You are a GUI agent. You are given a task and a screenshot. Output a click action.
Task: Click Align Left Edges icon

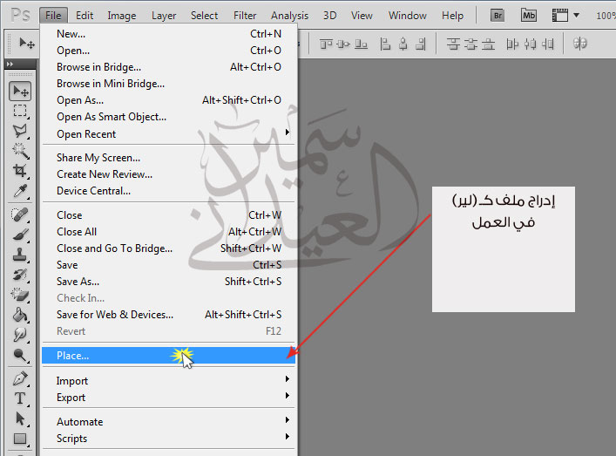pyautogui.click(x=385, y=44)
